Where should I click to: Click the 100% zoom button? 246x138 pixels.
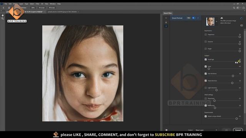33,8
